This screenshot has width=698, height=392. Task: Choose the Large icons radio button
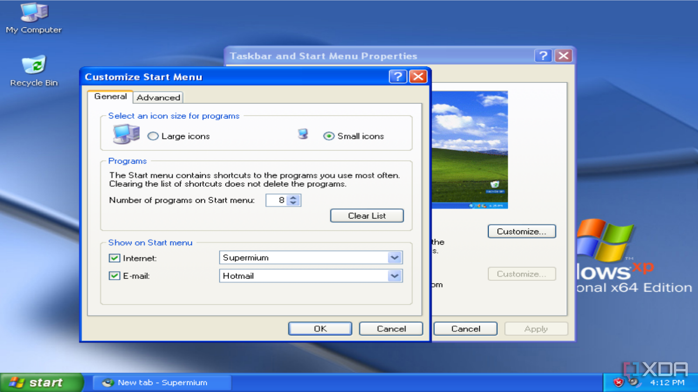pos(153,136)
